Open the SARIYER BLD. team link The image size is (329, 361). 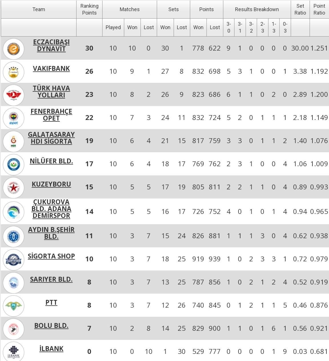(x=51, y=279)
